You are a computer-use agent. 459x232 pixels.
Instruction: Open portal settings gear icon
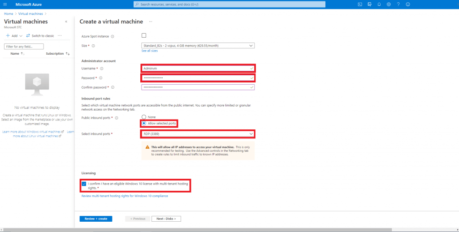click(389, 4)
